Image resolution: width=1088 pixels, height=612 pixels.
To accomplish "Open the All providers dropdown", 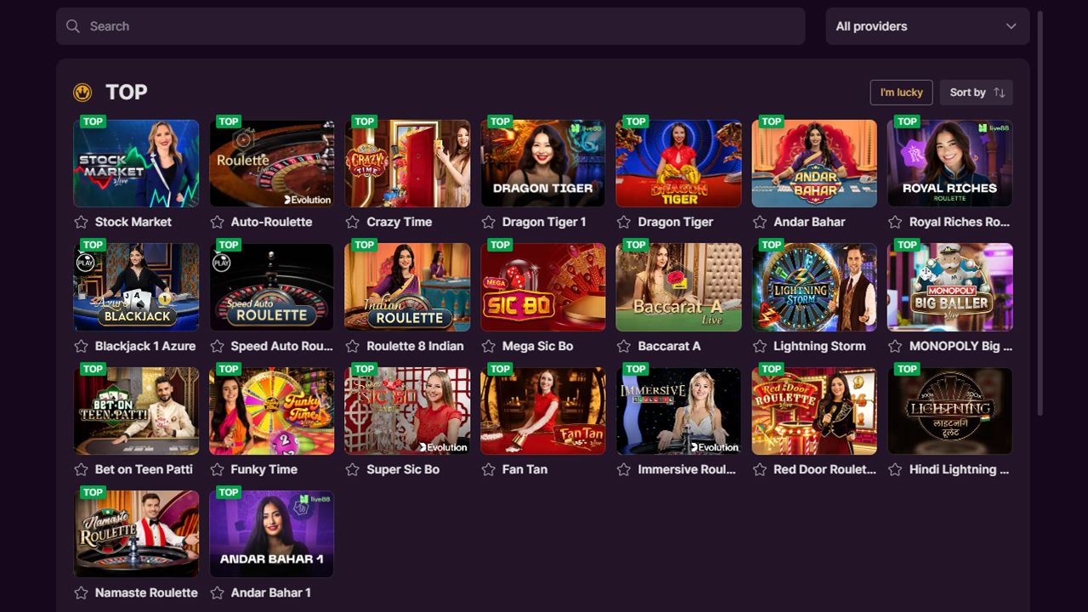I will [927, 26].
